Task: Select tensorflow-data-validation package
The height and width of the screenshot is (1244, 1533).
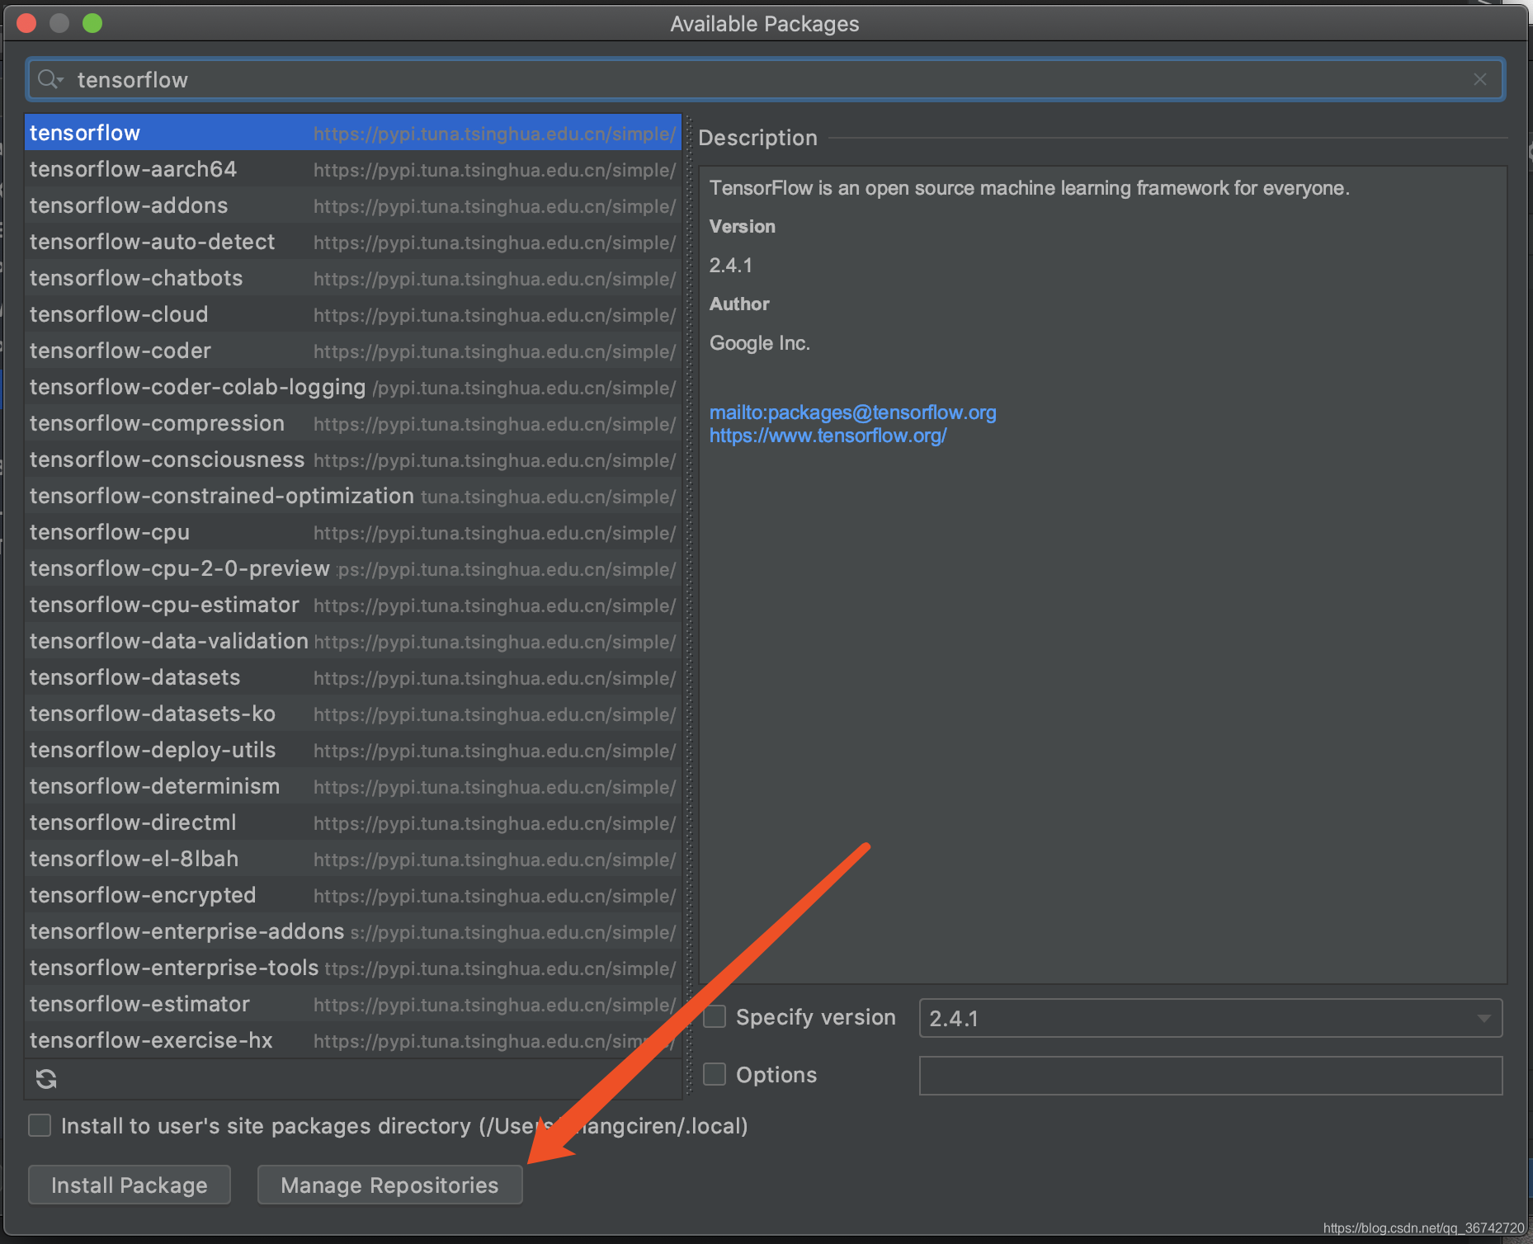Action: (353, 641)
